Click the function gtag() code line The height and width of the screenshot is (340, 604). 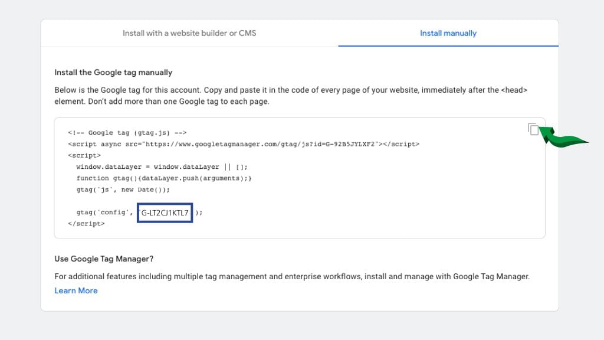[164, 178]
